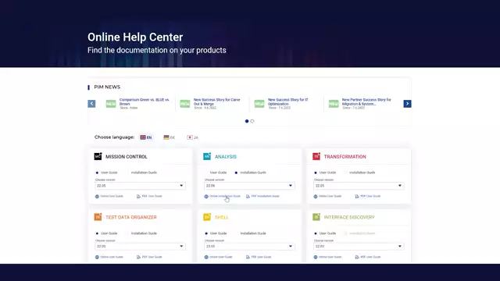
Task: Open PDF Installation Guide link in Analysis
Action: point(265,196)
